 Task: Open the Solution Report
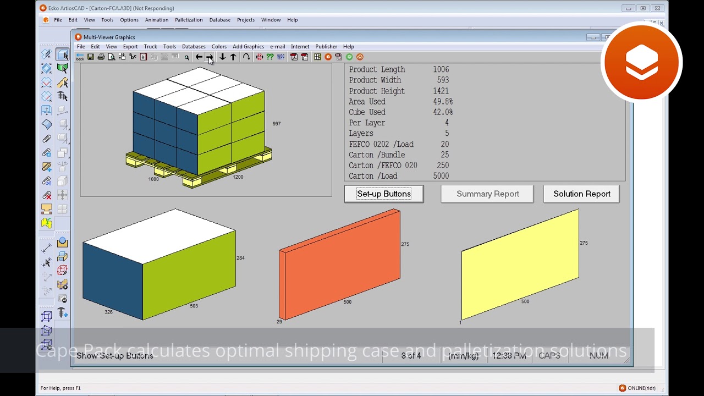[x=582, y=194]
